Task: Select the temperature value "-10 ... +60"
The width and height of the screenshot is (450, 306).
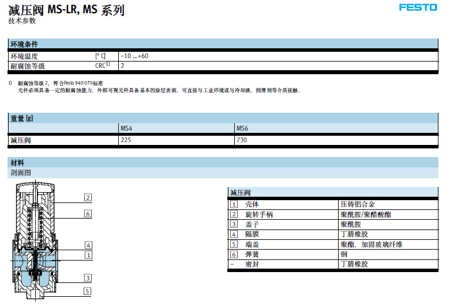Action: tap(134, 56)
